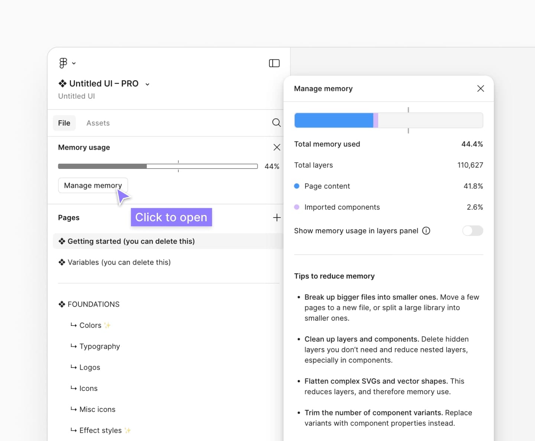
Task: Click the Tips to reduce memory heading
Action: (x=334, y=276)
